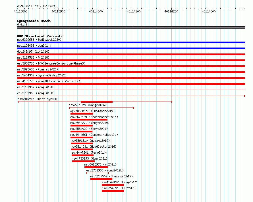Open the esv3676191 (Besenbacher2015) label

click(x=94, y=117)
